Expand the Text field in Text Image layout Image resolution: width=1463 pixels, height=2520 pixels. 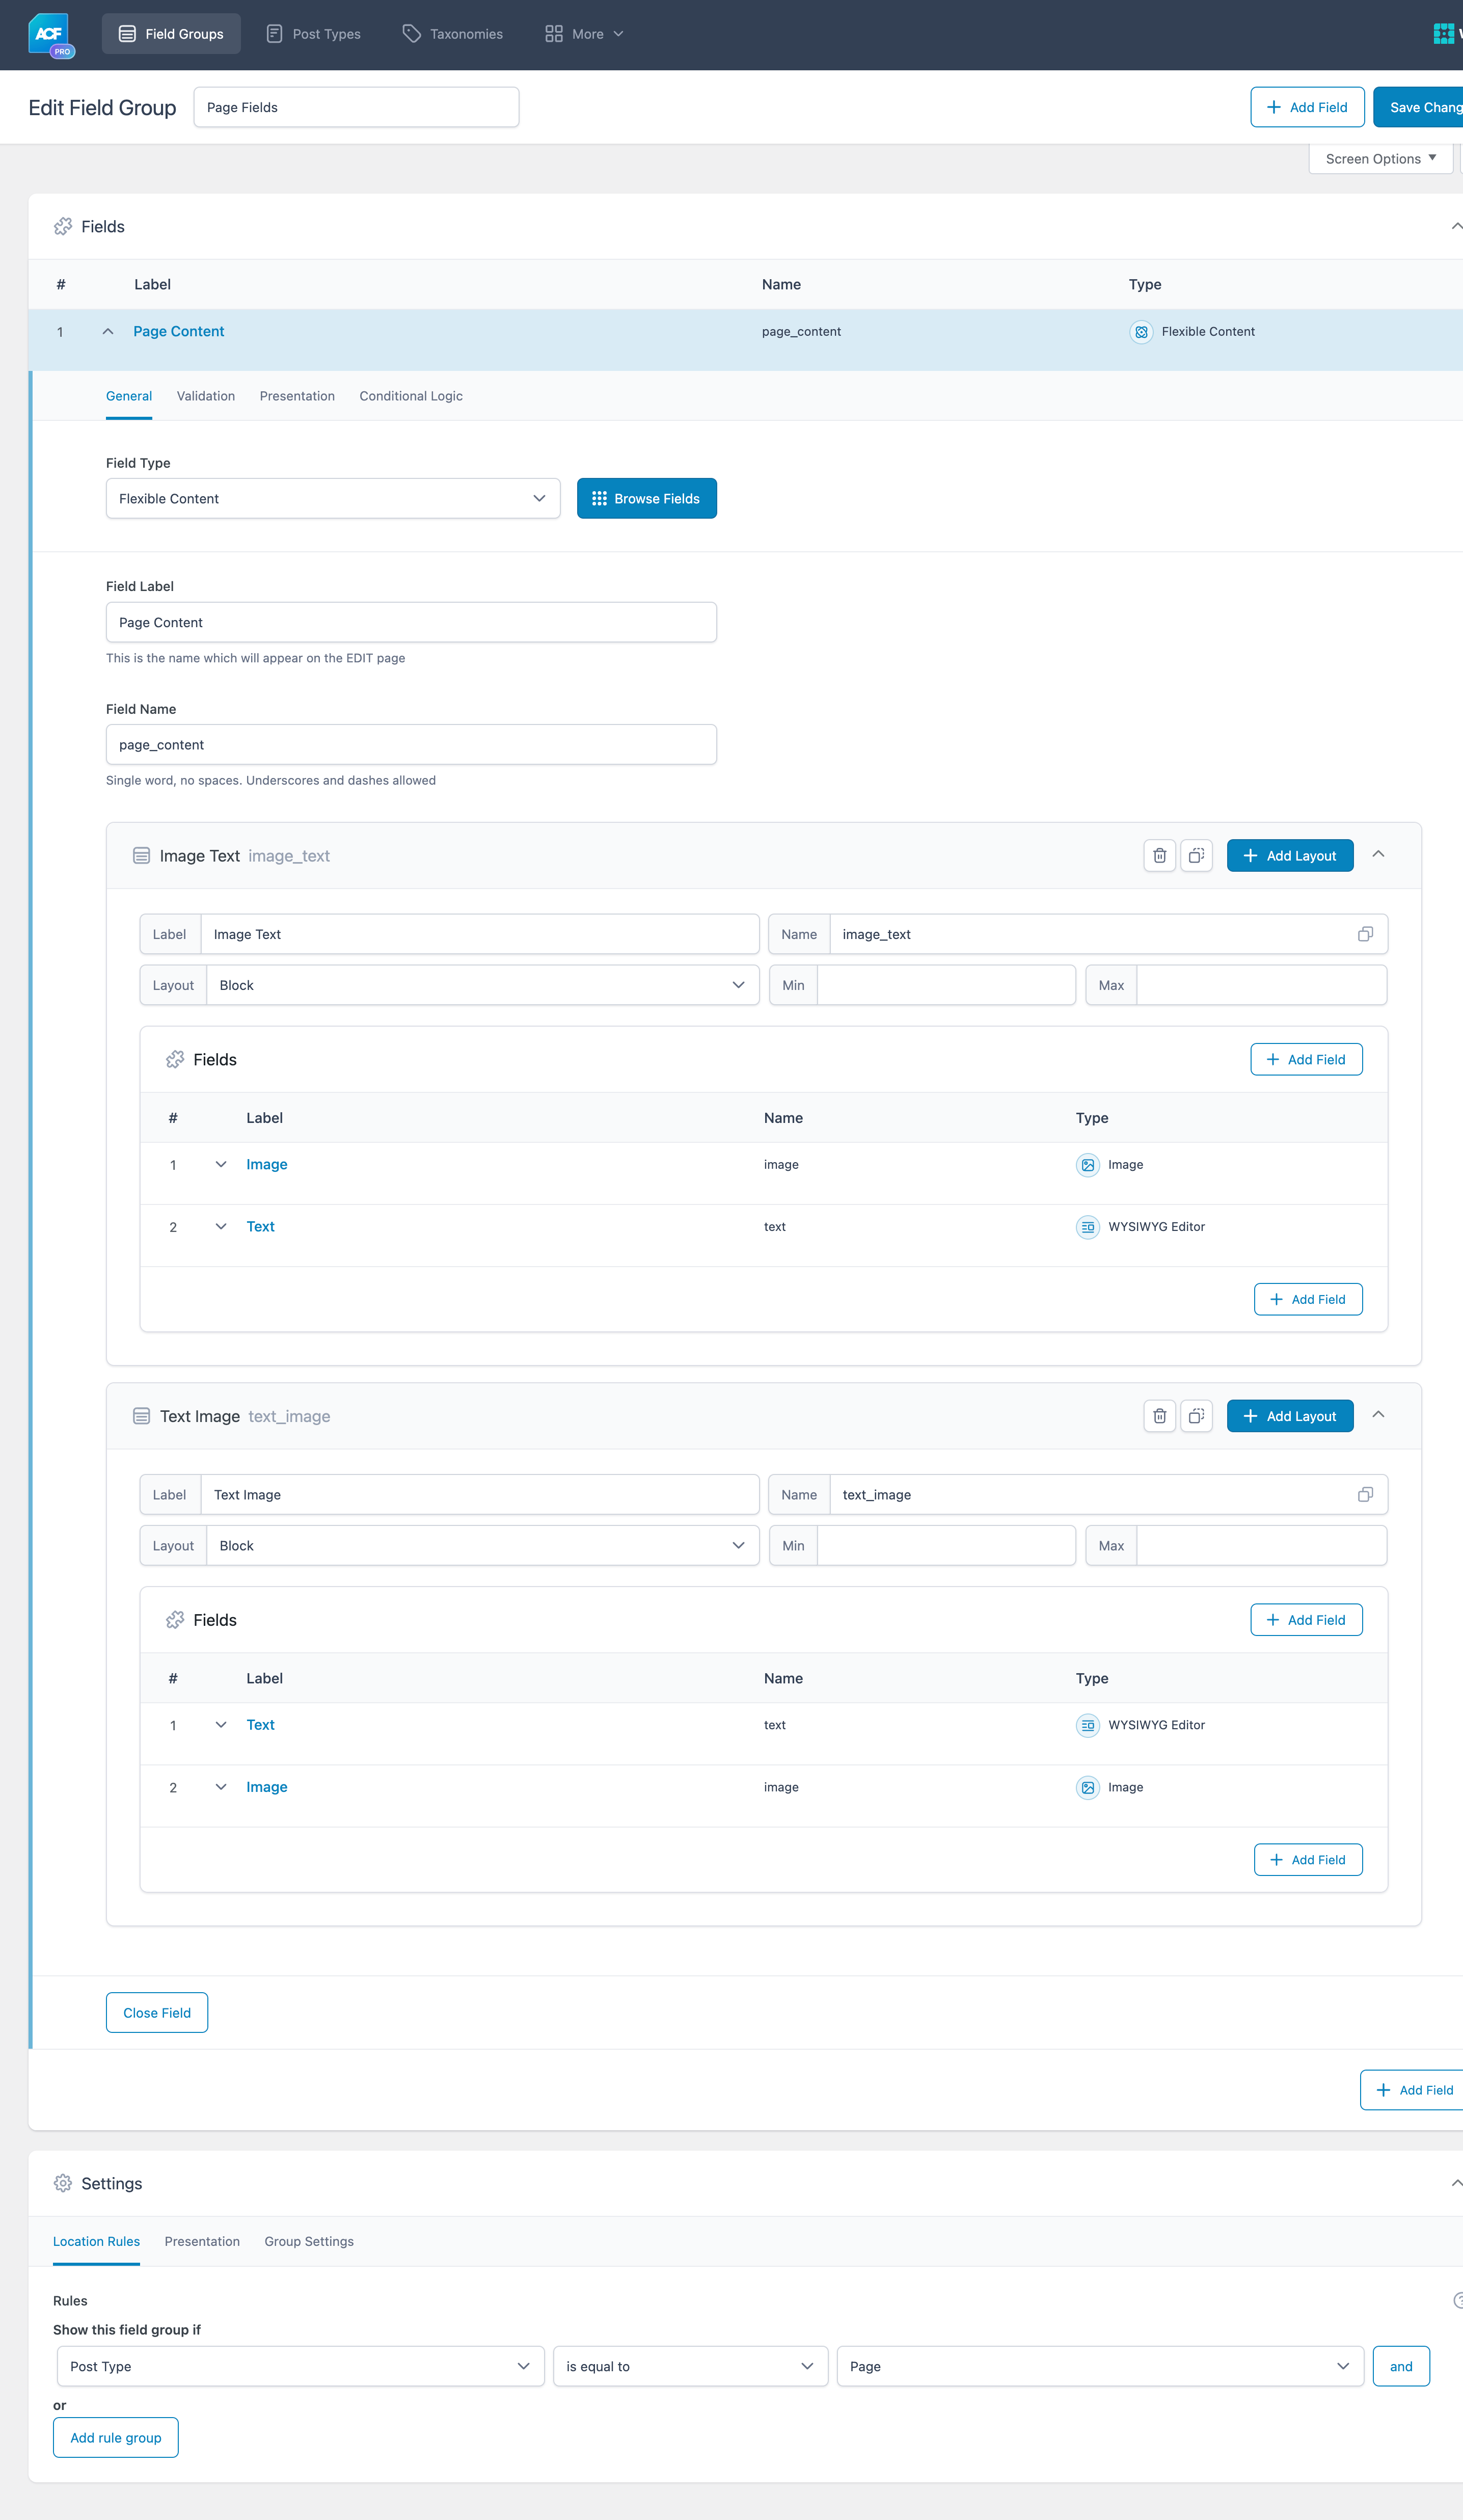pyautogui.click(x=221, y=1725)
